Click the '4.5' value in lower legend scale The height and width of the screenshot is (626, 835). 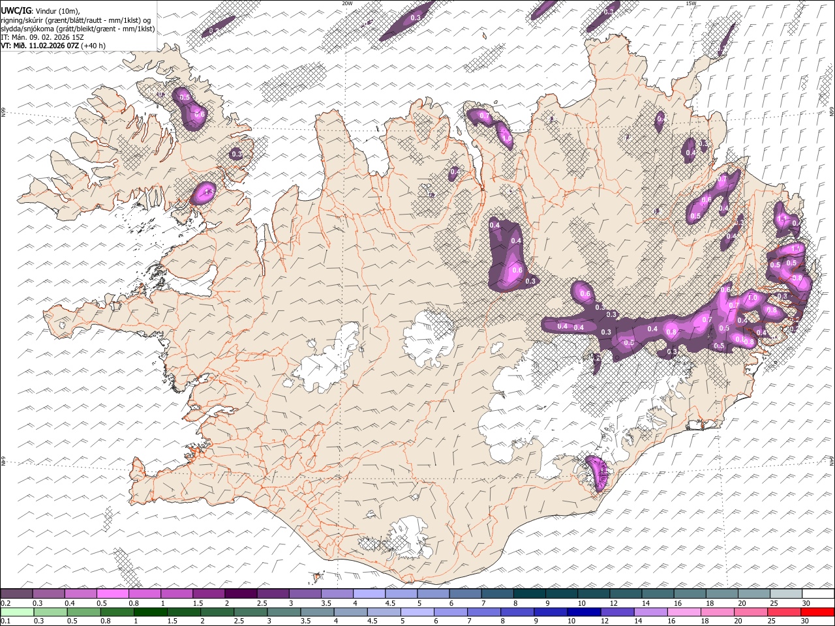[372, 621]
